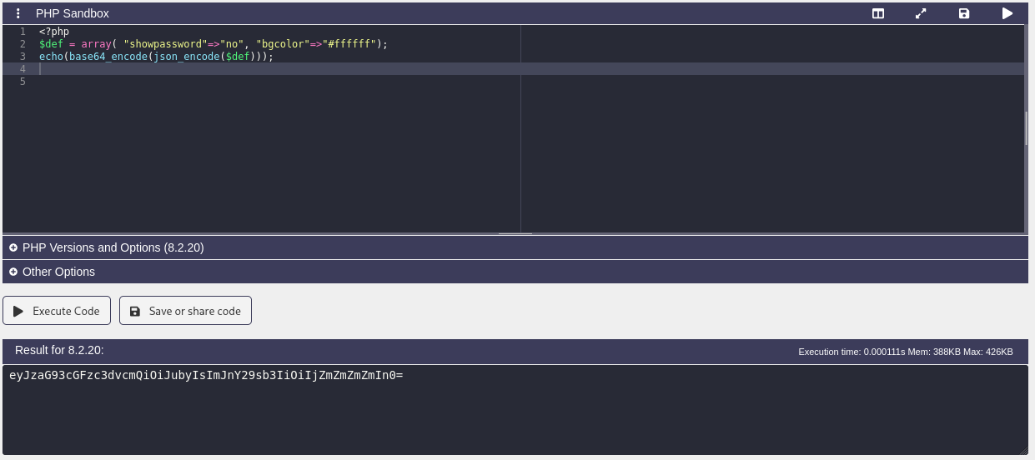Click line number 2 in the gutter

(x=23, y=43)
